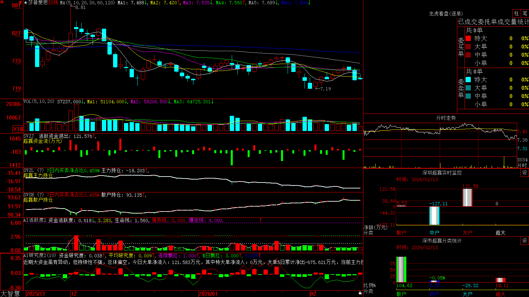
Task: Click the 2025/11 date marker on the time axis
Action: click(35, 294)
